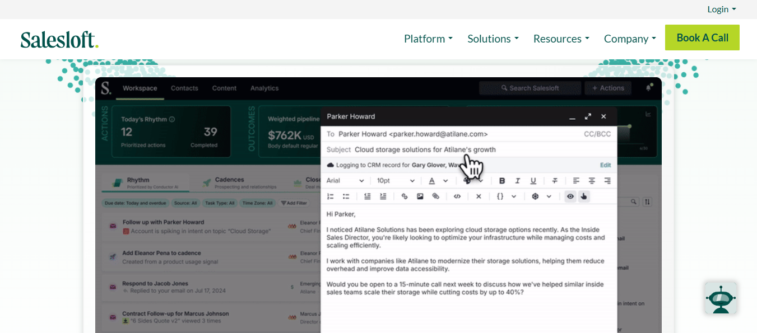Viewport: 757px width, 333px height.
Task: Open the Analytics tab
Action: click(264, 88)
